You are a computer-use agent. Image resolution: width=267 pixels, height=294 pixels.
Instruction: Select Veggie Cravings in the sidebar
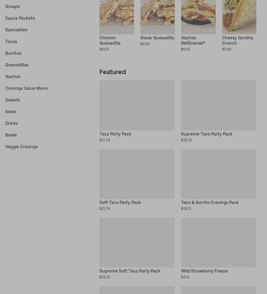tap(21, 147)
